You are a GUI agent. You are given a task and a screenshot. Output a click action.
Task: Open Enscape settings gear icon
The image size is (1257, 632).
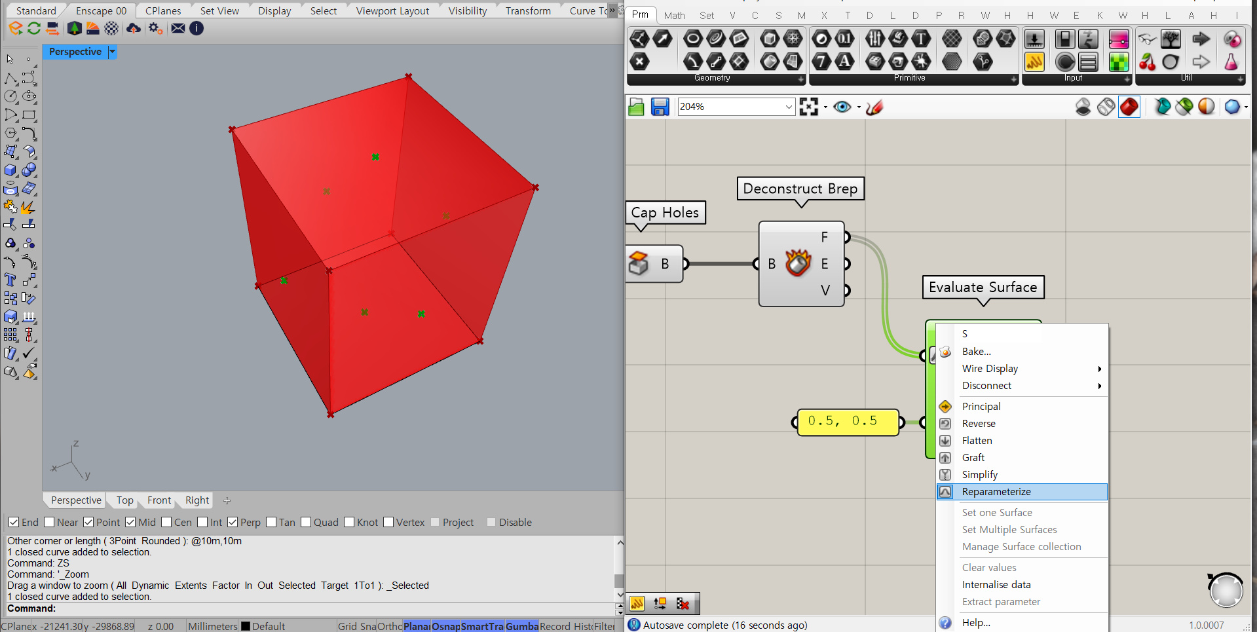click(x=155, y=28)
